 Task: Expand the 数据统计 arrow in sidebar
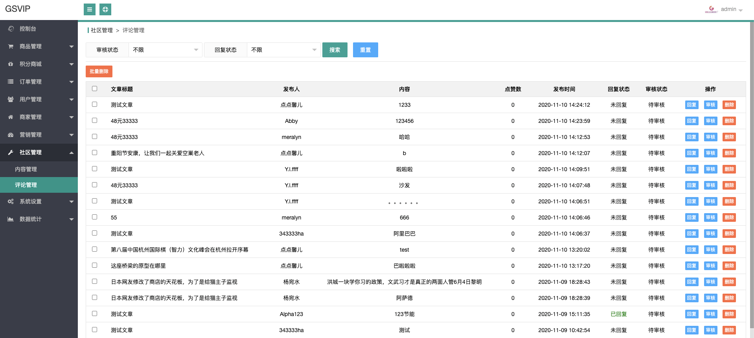(x=72, y=219)
